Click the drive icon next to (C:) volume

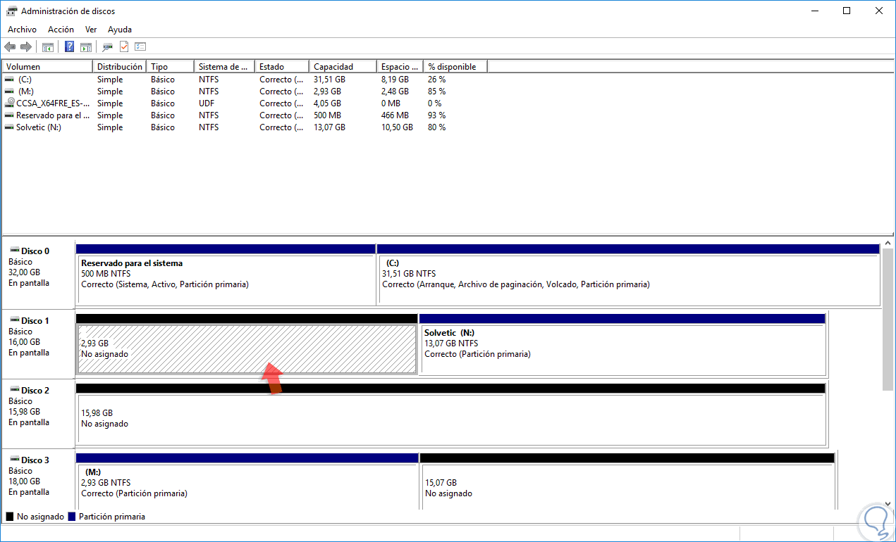click(9, 80)
